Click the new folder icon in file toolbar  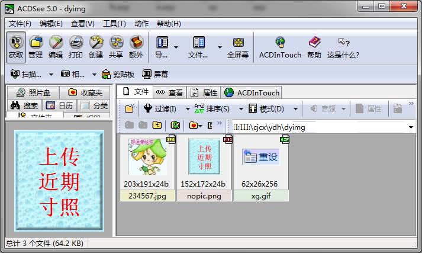[x=130, y=108]
